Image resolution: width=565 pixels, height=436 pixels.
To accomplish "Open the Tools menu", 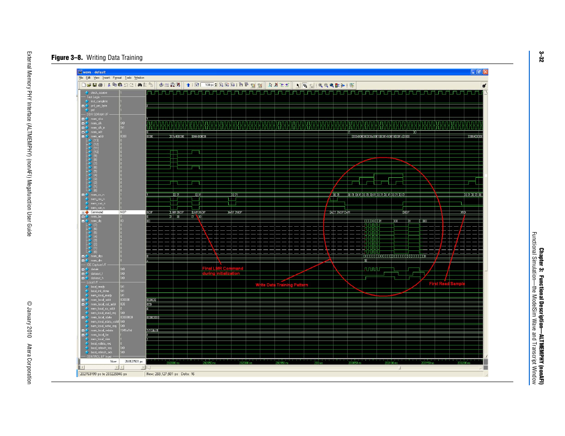I will 128,78.
